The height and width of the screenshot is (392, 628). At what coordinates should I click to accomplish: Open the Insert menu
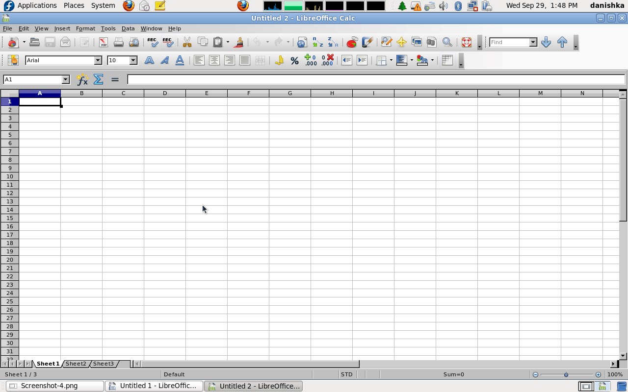pyautogui.click(x=62, y=28)
